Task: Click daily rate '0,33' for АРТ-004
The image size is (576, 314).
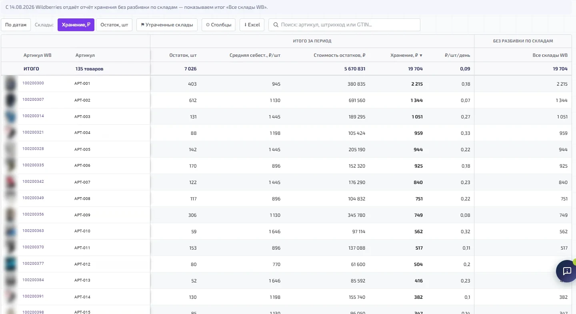Action: tap(466, 133)
